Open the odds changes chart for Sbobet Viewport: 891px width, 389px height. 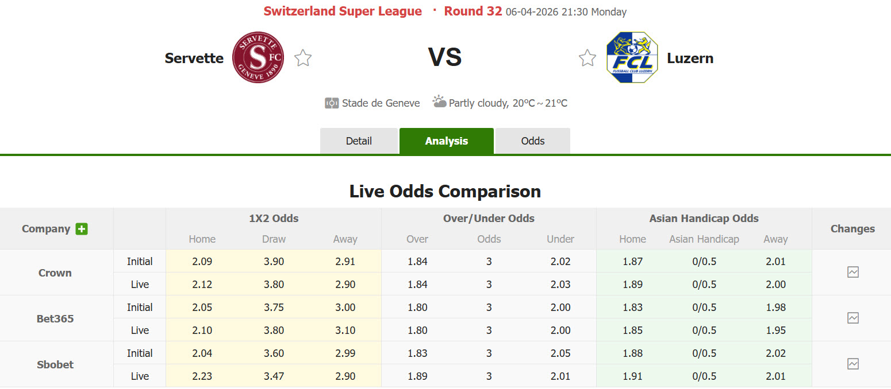pyautogui.click(x=852, y=364)
